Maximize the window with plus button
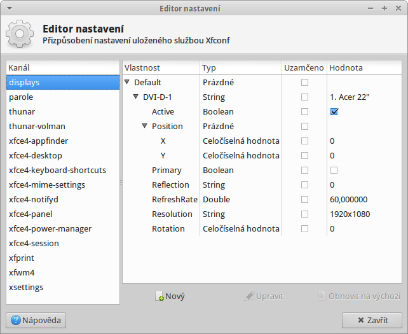 [384, 9]
